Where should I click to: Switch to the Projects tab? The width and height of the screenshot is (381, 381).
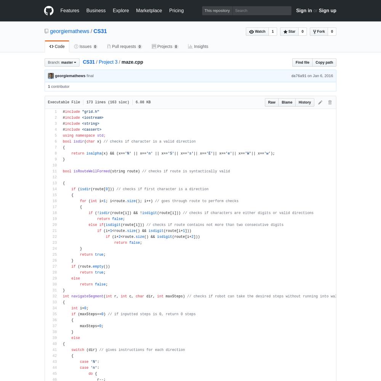coord(165,46)
